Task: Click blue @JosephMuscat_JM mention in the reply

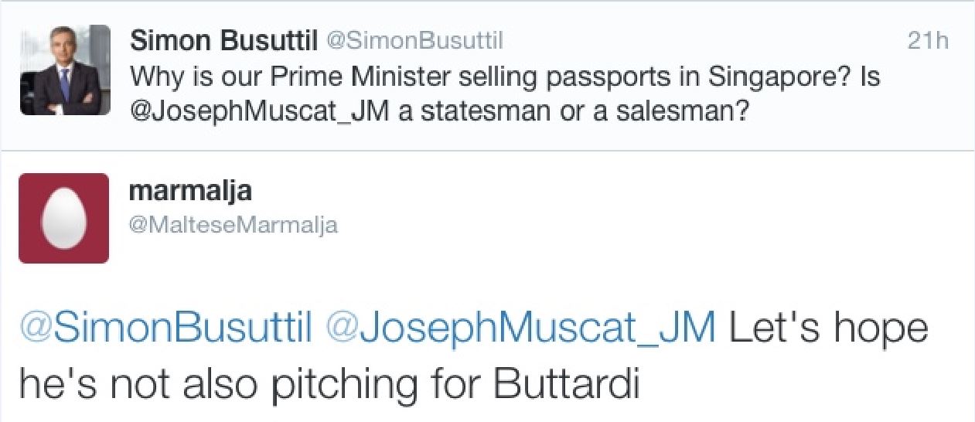Action: click(521, 328)
